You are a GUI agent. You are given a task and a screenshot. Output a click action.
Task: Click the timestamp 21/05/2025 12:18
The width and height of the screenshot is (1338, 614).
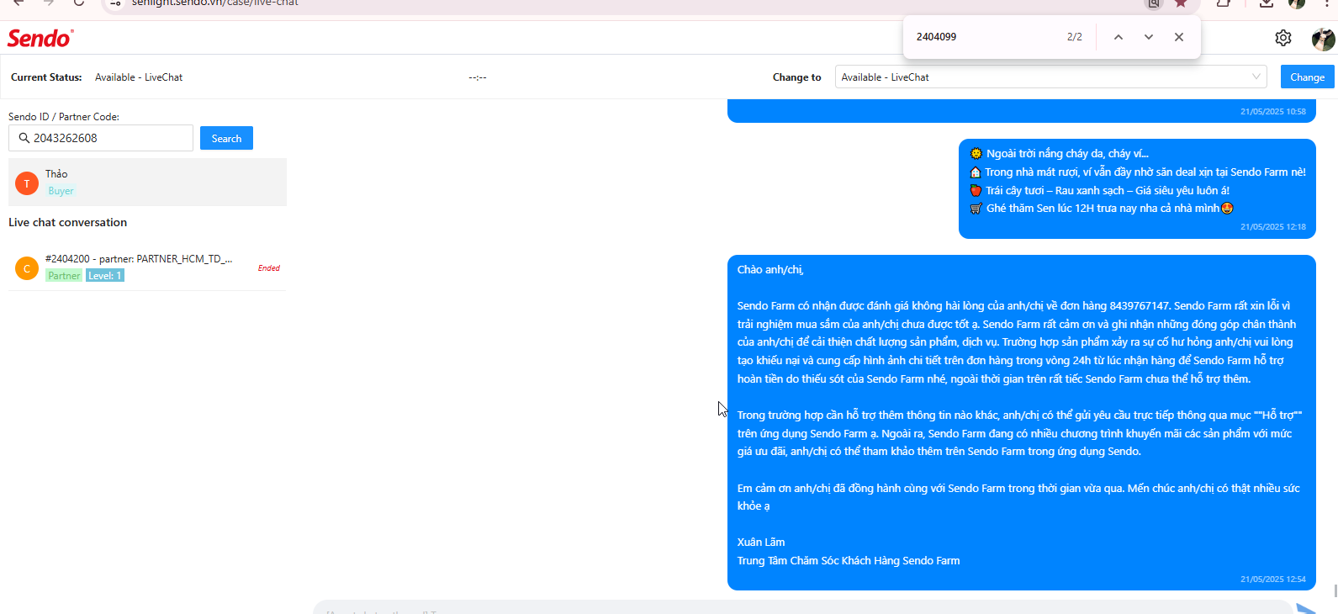pos(1273,227)
